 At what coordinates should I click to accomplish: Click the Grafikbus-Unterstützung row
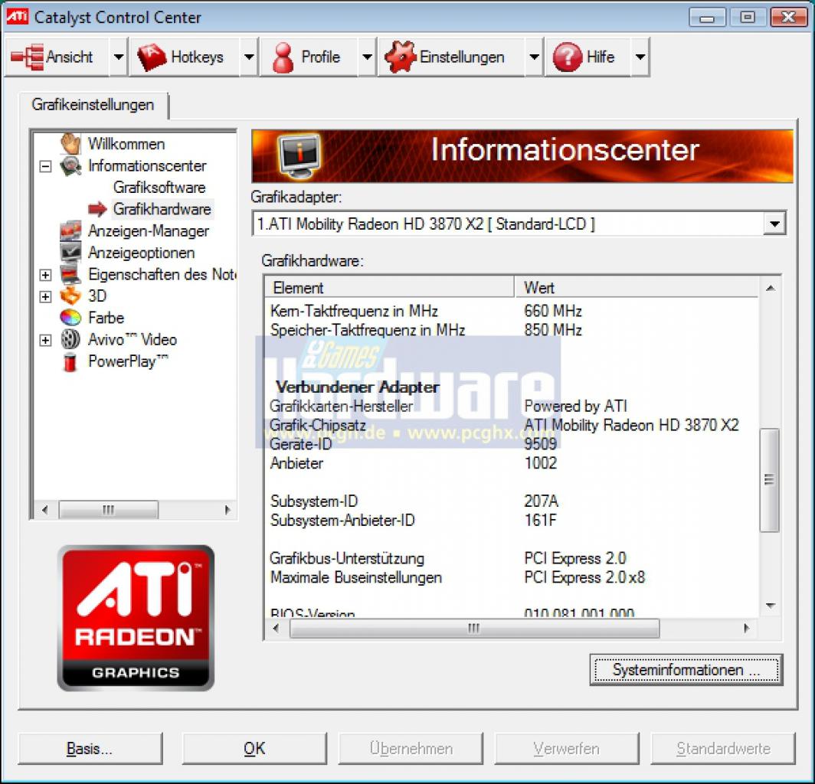click(512, 558)
